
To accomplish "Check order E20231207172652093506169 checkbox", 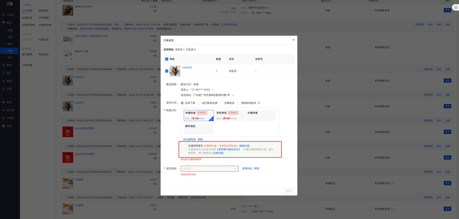I will [x=64, y=69].
